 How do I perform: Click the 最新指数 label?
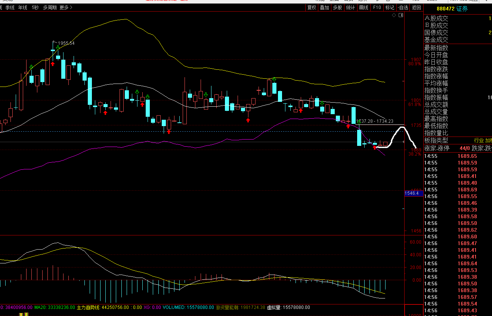coord(436,48)
